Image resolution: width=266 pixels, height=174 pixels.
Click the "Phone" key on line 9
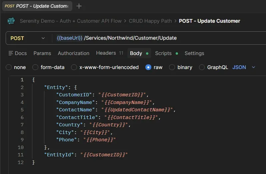67,140
